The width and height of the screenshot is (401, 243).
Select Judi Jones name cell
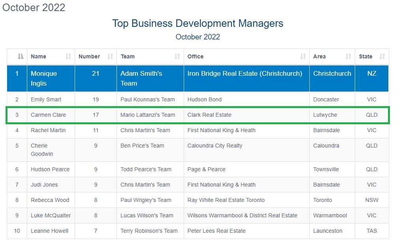click(x=51, y=185)
